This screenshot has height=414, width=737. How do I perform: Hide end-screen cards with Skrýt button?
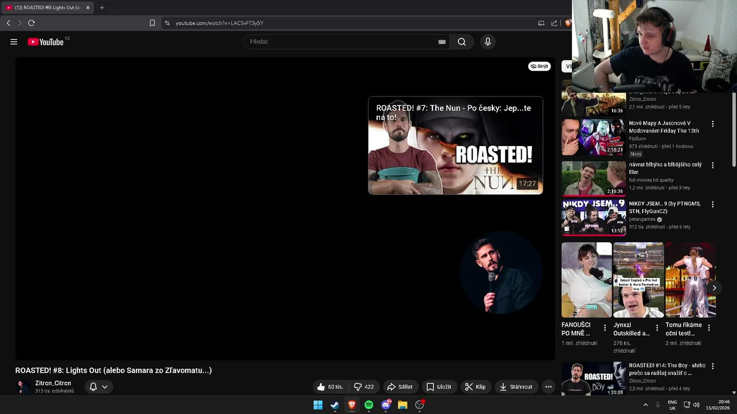tap(540, 66)
